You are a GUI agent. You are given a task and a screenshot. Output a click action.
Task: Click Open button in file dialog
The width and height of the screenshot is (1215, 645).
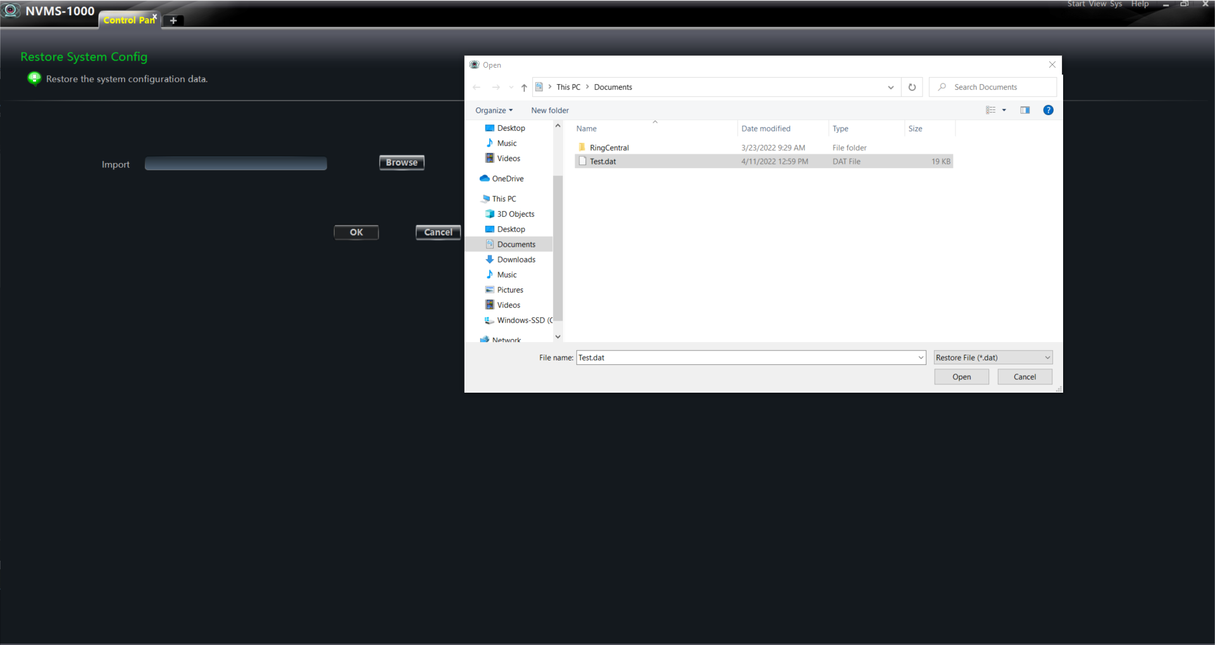pyautogui.click(x=961, y=377)
